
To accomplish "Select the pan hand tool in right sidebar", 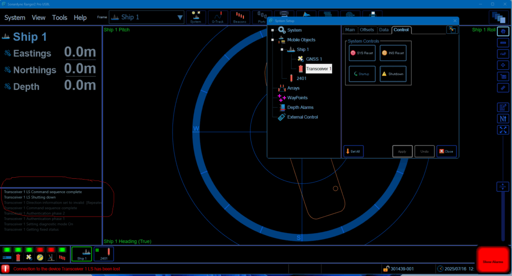I will [503, 31].
